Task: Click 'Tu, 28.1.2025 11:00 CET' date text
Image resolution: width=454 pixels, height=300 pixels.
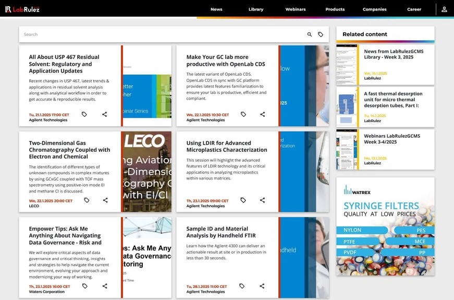Action: click(x=206, y=286)
